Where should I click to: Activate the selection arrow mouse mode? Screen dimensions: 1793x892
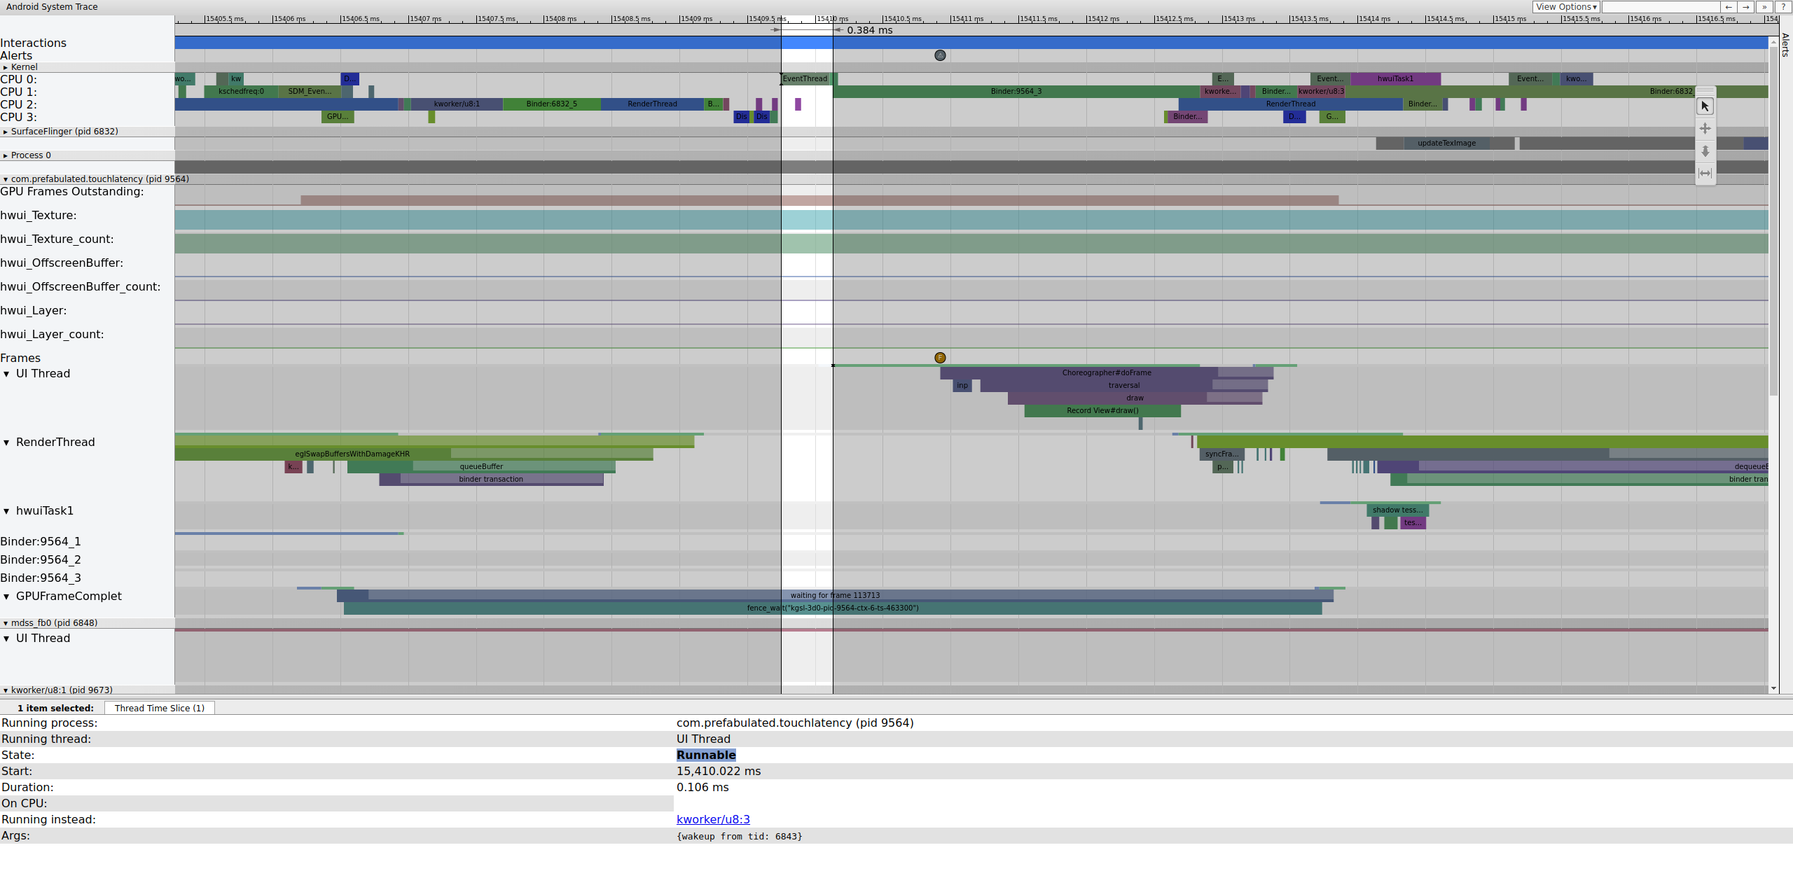click(x=1705, y=106)
